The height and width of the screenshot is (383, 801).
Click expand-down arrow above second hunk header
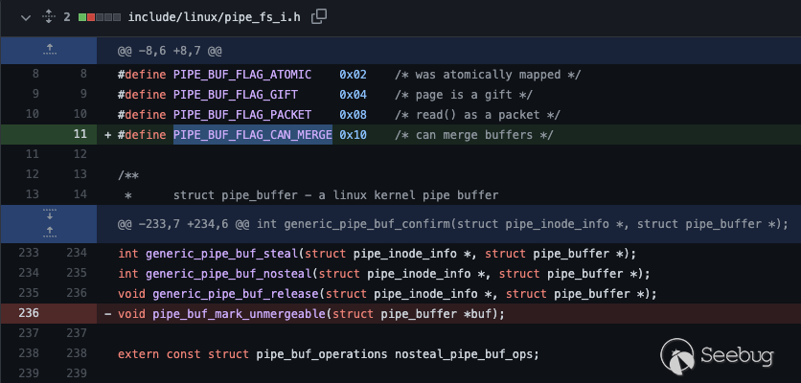click(48, 214)
